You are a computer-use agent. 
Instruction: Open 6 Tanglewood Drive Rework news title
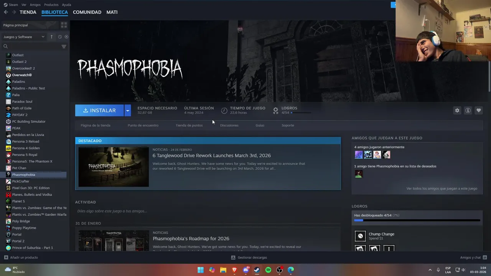[x=212, y=156]
